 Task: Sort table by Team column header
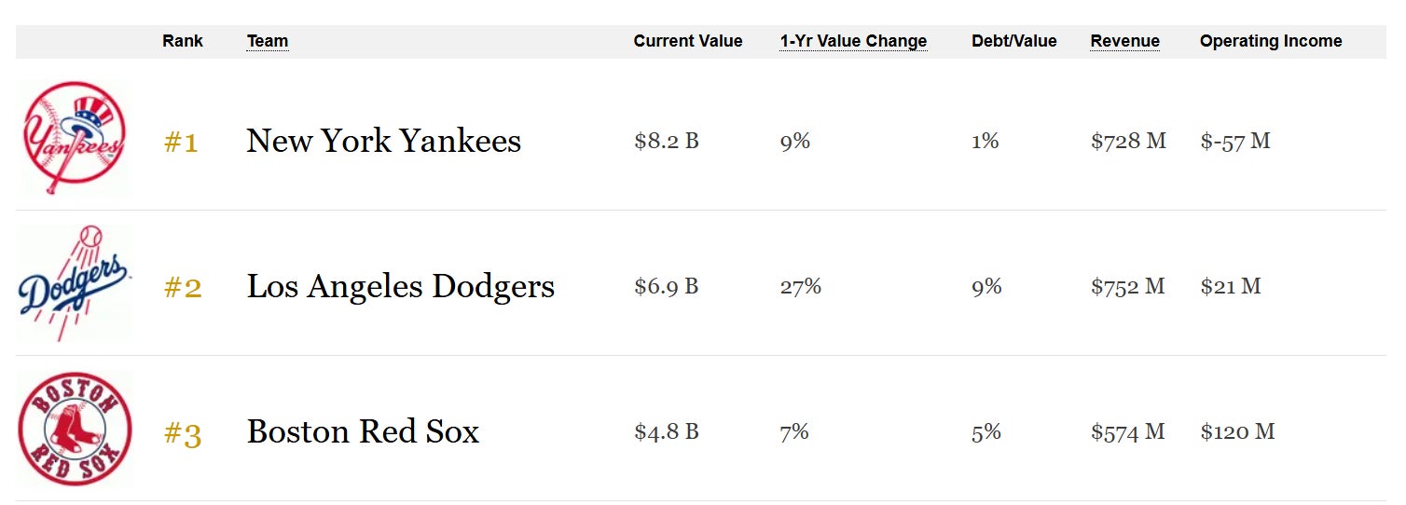pyautogui.click(x=268, y=41)
